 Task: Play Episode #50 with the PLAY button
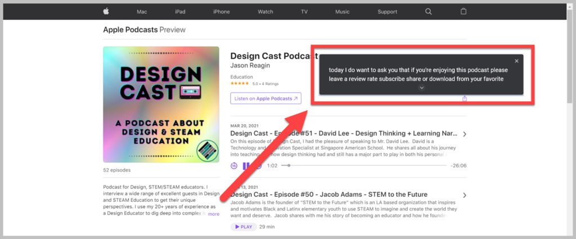pyautogui.click(x=244, y=227)
